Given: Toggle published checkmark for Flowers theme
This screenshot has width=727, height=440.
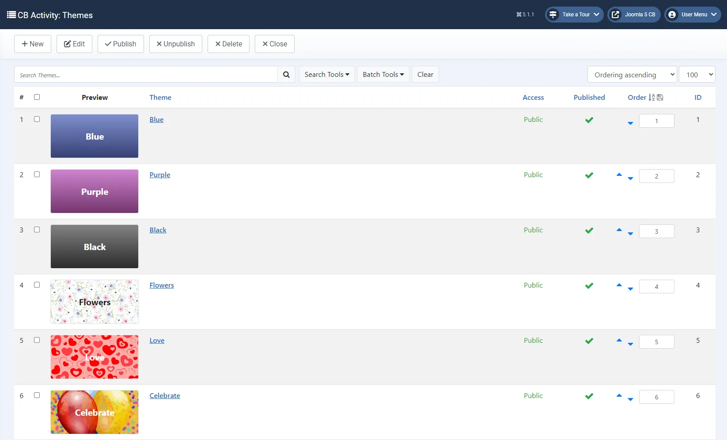Looking at the screenshot, I should [589, 286].
